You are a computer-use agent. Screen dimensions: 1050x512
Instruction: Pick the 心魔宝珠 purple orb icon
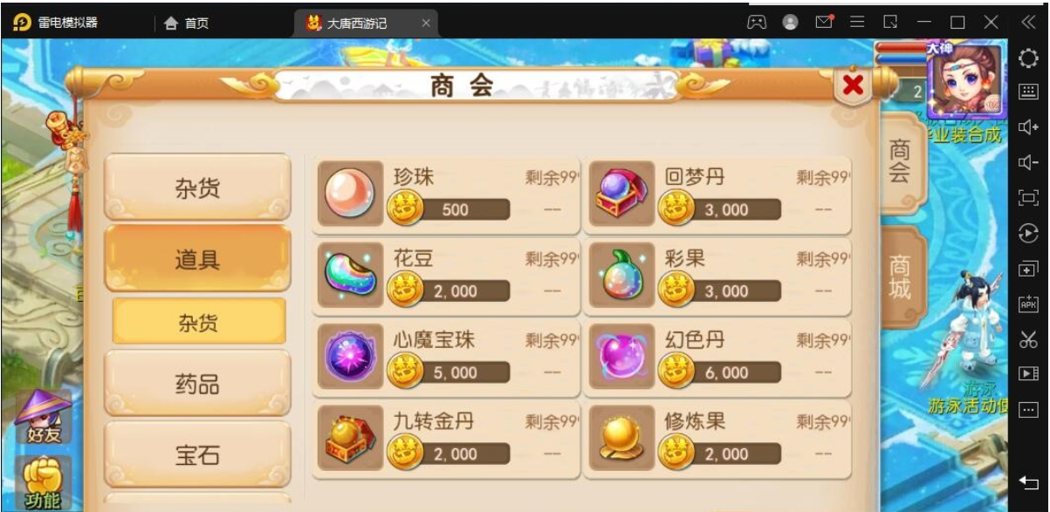pyautogui.click(x=350, y=356)
